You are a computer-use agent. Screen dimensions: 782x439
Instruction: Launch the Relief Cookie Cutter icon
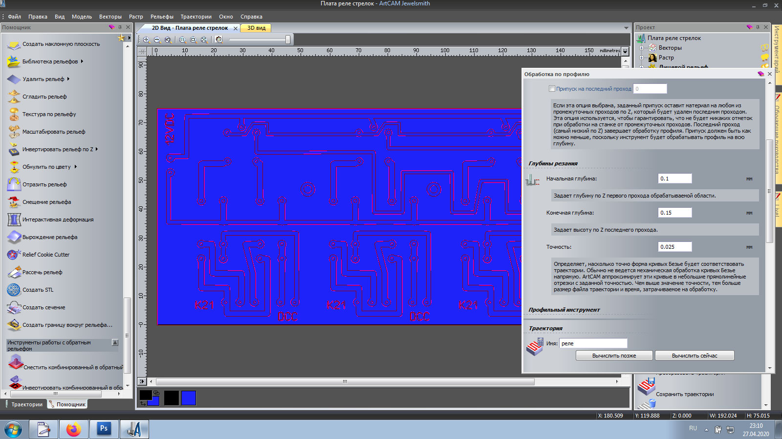click(x=14, y=255)
